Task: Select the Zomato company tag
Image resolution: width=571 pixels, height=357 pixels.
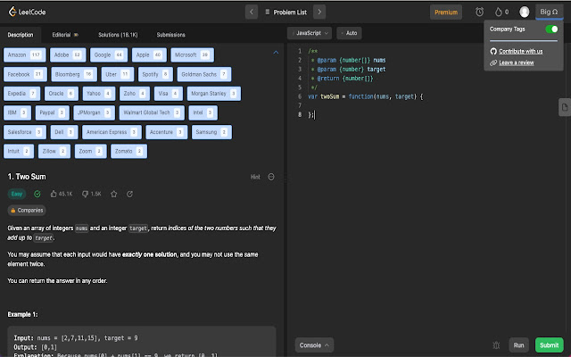Action: tap(128, 151)
